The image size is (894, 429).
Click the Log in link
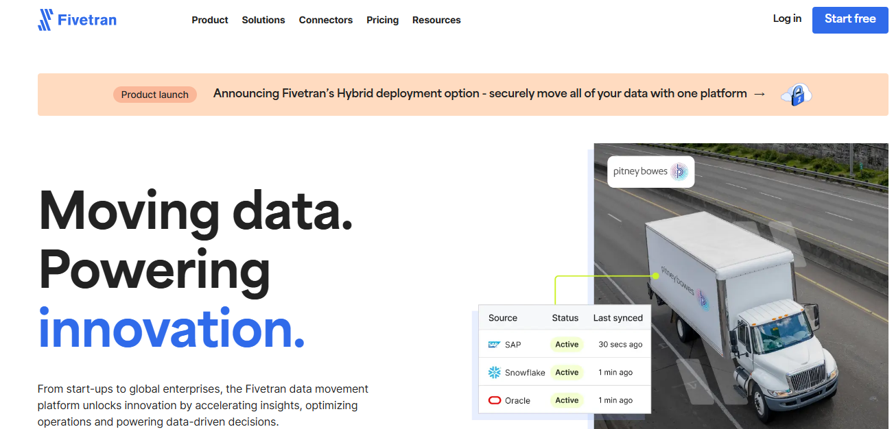pos(787,19)
